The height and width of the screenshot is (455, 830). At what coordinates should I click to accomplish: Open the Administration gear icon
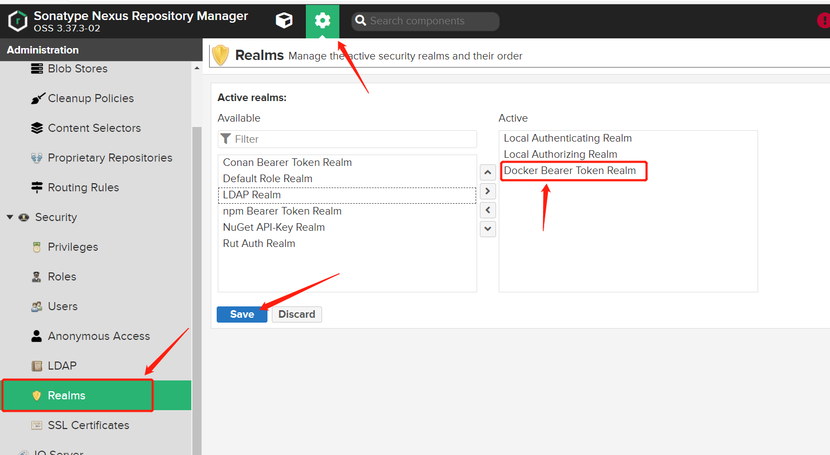pos(323,21)
